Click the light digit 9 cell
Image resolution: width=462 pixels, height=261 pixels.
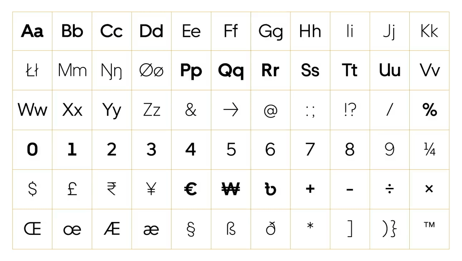coord(389,150)
